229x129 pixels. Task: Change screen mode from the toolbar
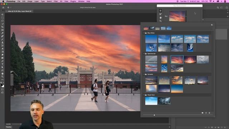3,92
